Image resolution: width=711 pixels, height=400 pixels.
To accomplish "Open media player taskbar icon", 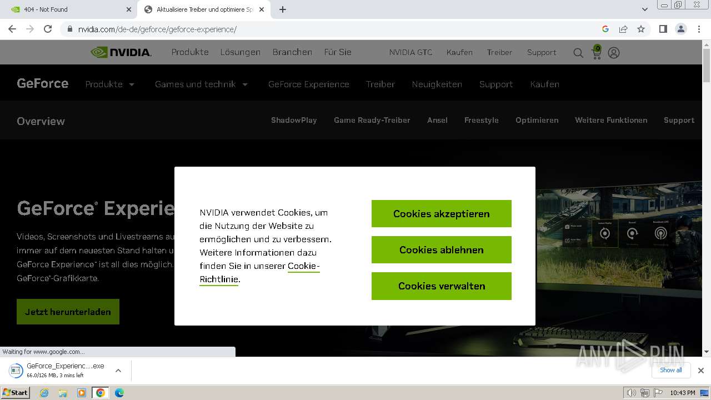I will point(82,393).
